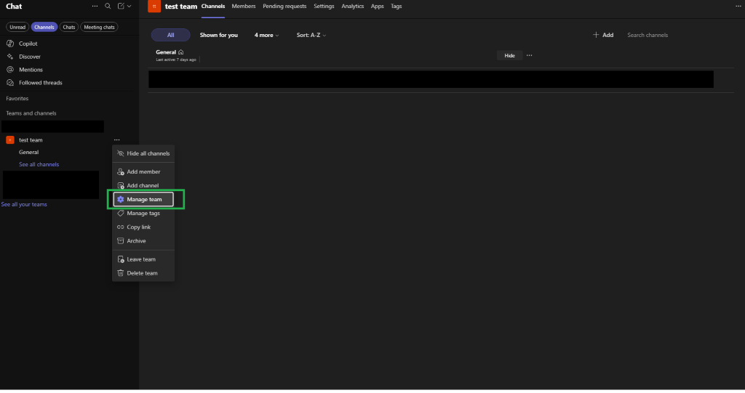Click the Followed threads icon
The image size is (745, 393).
(10, 83)
